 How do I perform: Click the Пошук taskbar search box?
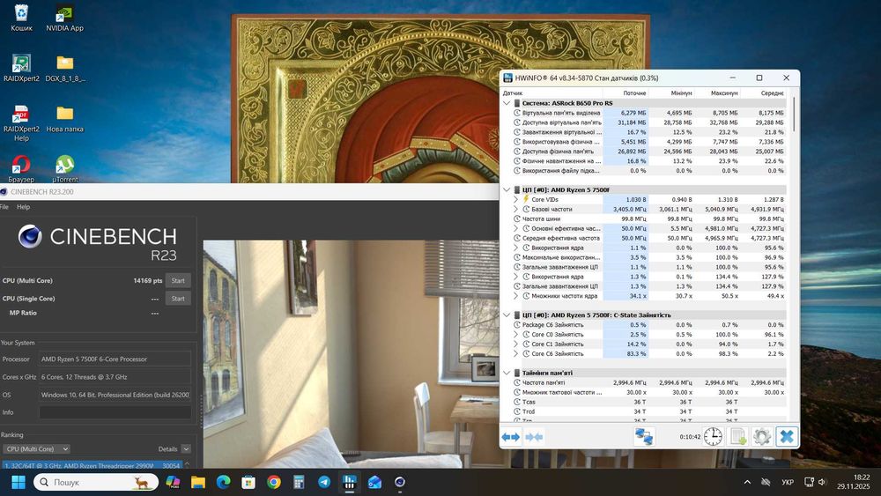(94, 482)
